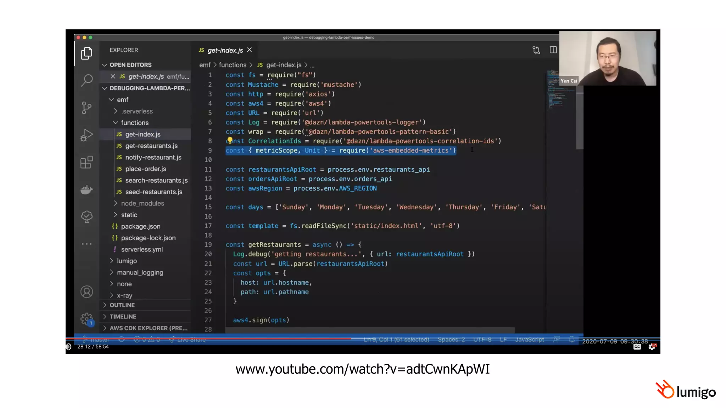Image resolution: width=726 pixels, height=408 pixels.
Task: Click the Accounts icon in activity bar
Action: pyautogui.click(x=86, y=292)
